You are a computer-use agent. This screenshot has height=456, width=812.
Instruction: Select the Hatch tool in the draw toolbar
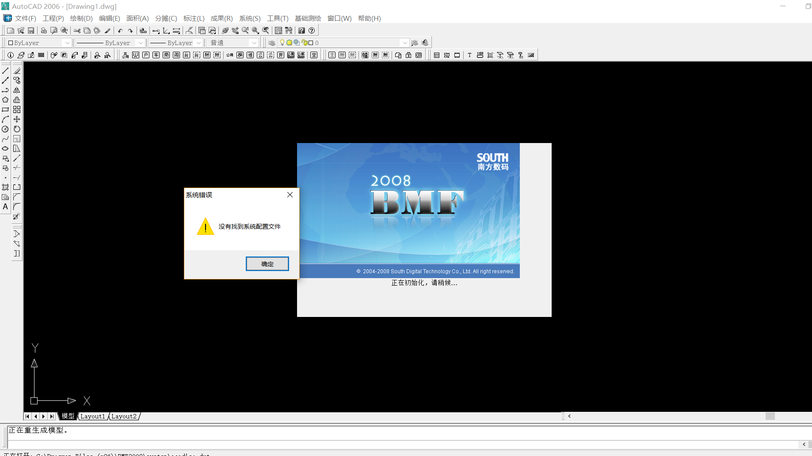(5, 187)
